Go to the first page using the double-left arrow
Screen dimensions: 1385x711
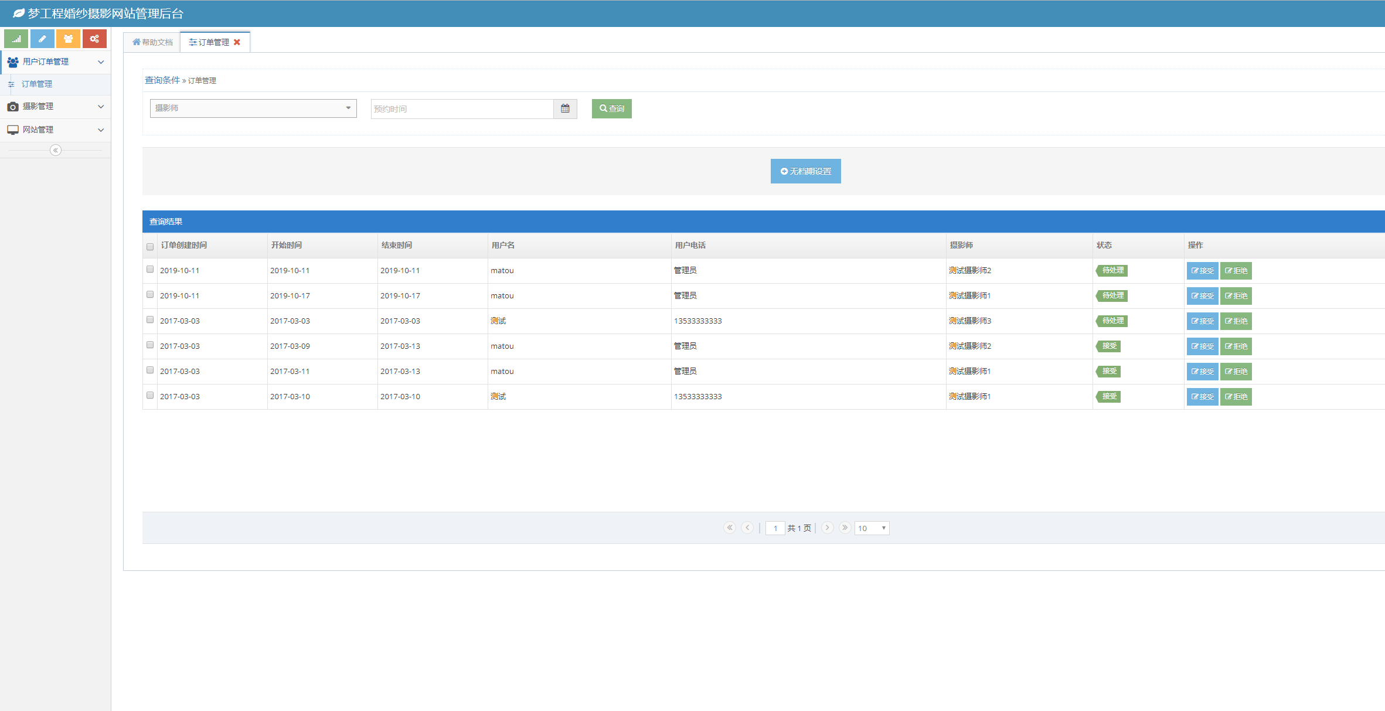coord(730,528)
